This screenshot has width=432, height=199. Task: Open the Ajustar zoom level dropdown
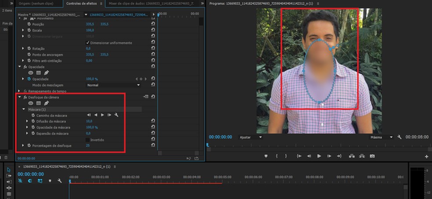pos(250,137)
